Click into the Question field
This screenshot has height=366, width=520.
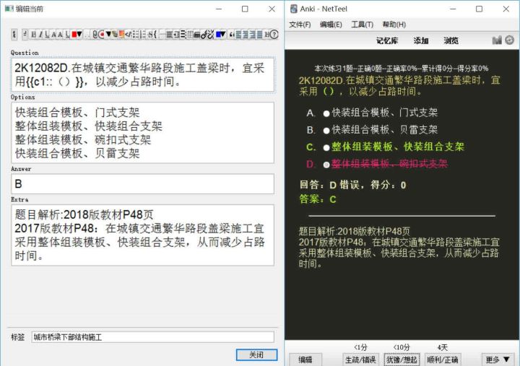[142, 74]
